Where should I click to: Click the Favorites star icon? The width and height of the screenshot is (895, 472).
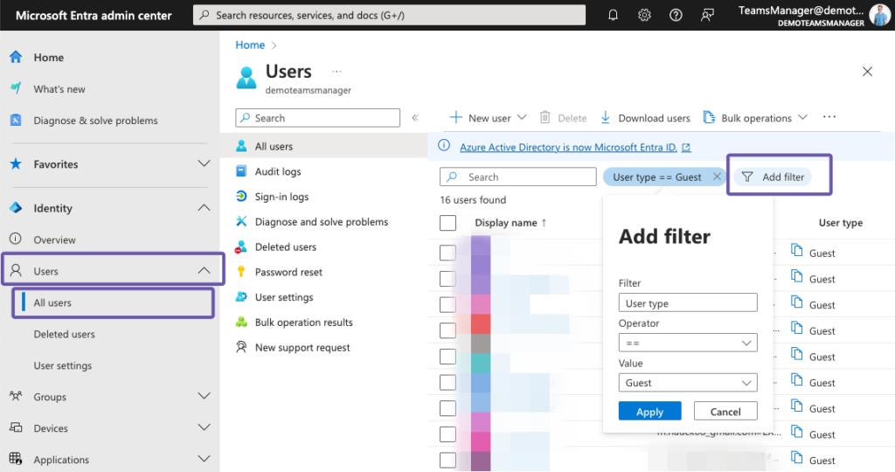coord(16,163)
